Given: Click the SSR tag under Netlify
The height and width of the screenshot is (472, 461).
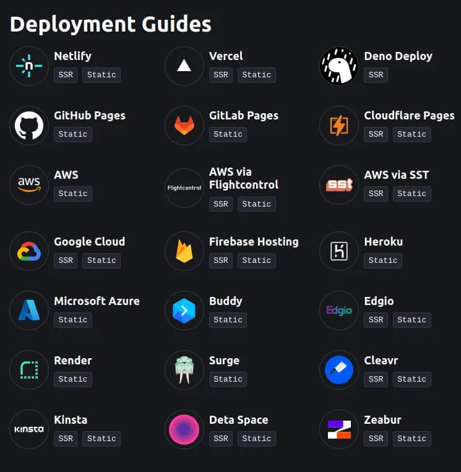Looking at the screenshot, I should pos(66,75).
